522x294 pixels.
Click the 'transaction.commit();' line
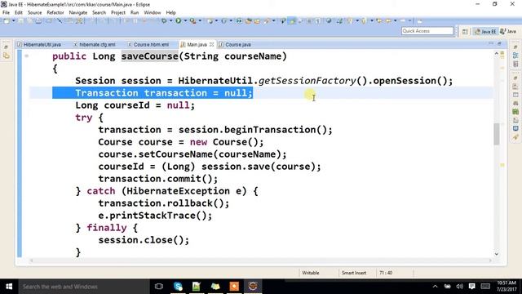click(157, 179)
